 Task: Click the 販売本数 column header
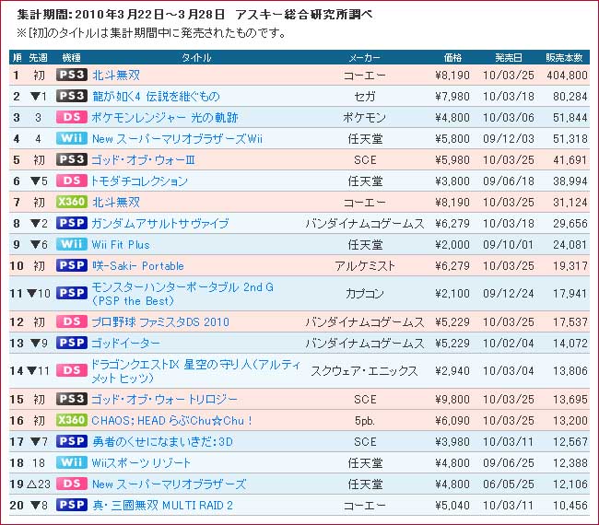[x=564, y=58]
